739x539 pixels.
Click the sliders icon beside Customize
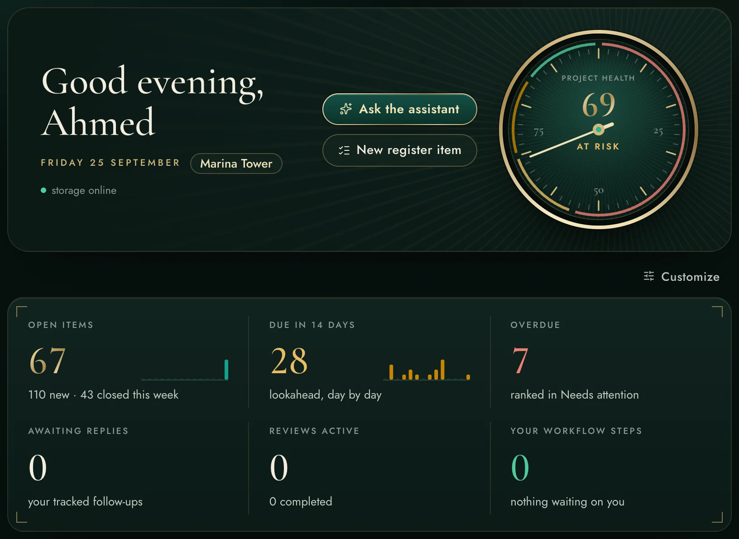[649, 276]
